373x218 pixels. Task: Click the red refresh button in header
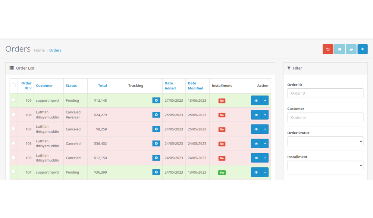coord(328,49)
